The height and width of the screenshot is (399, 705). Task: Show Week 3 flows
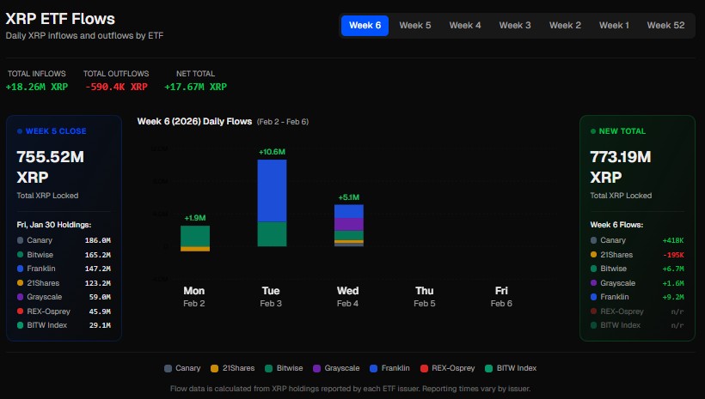515,26
